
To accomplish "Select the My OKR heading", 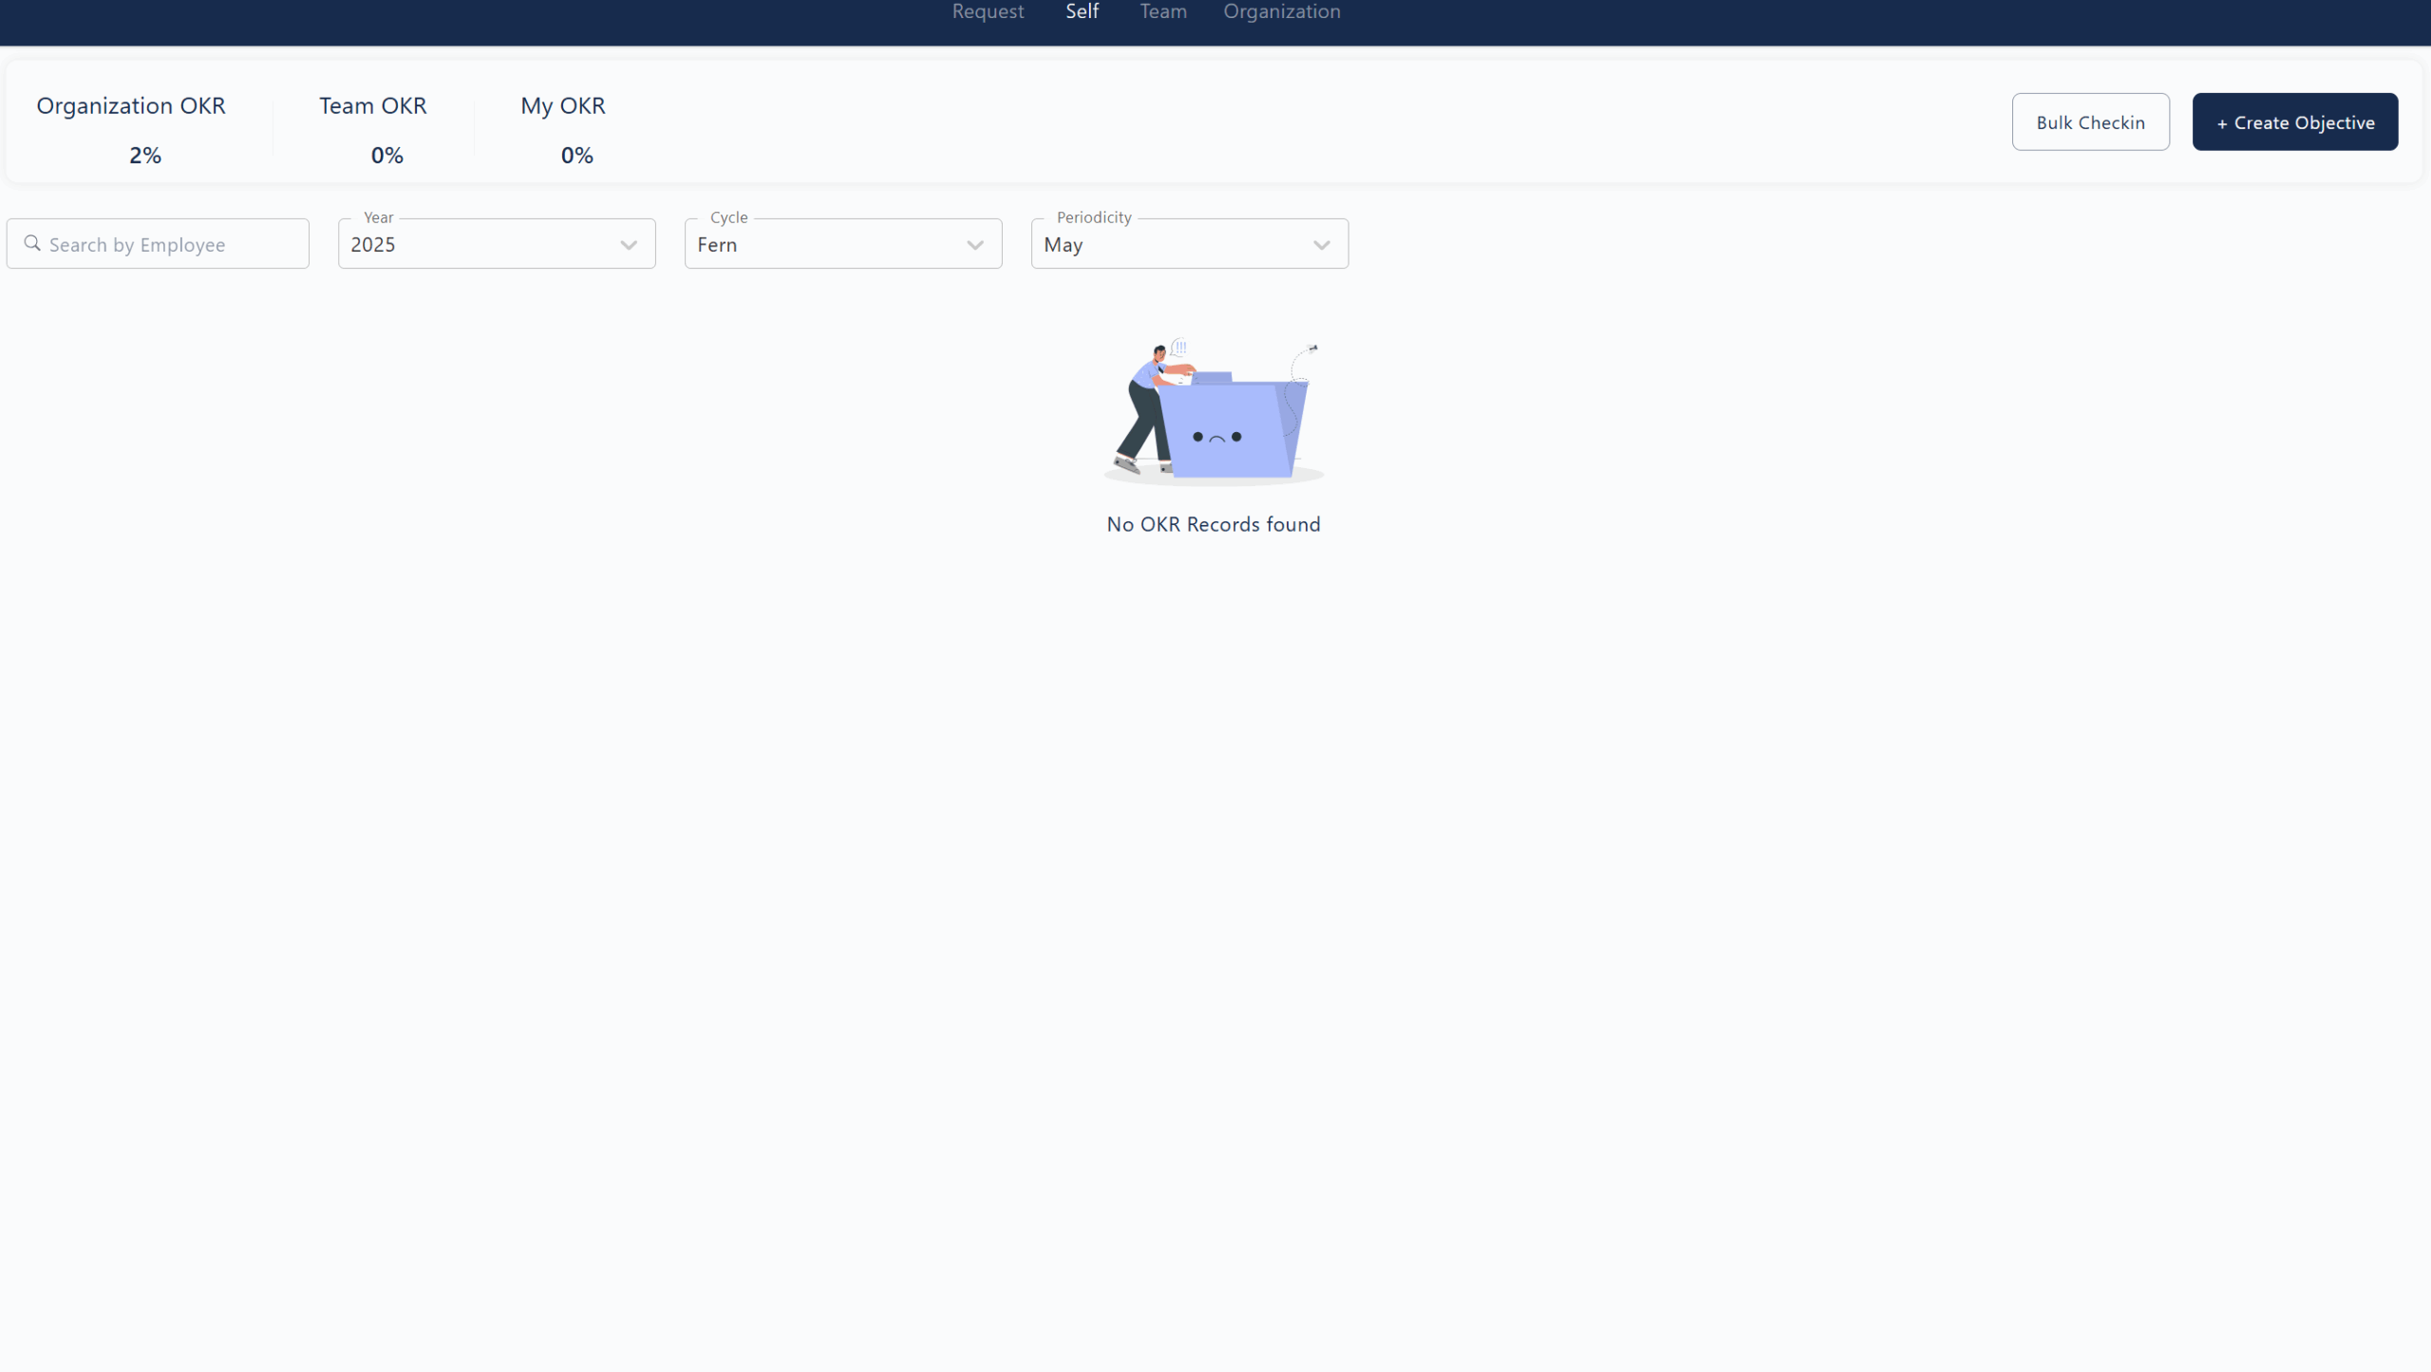I will (562, 106).
